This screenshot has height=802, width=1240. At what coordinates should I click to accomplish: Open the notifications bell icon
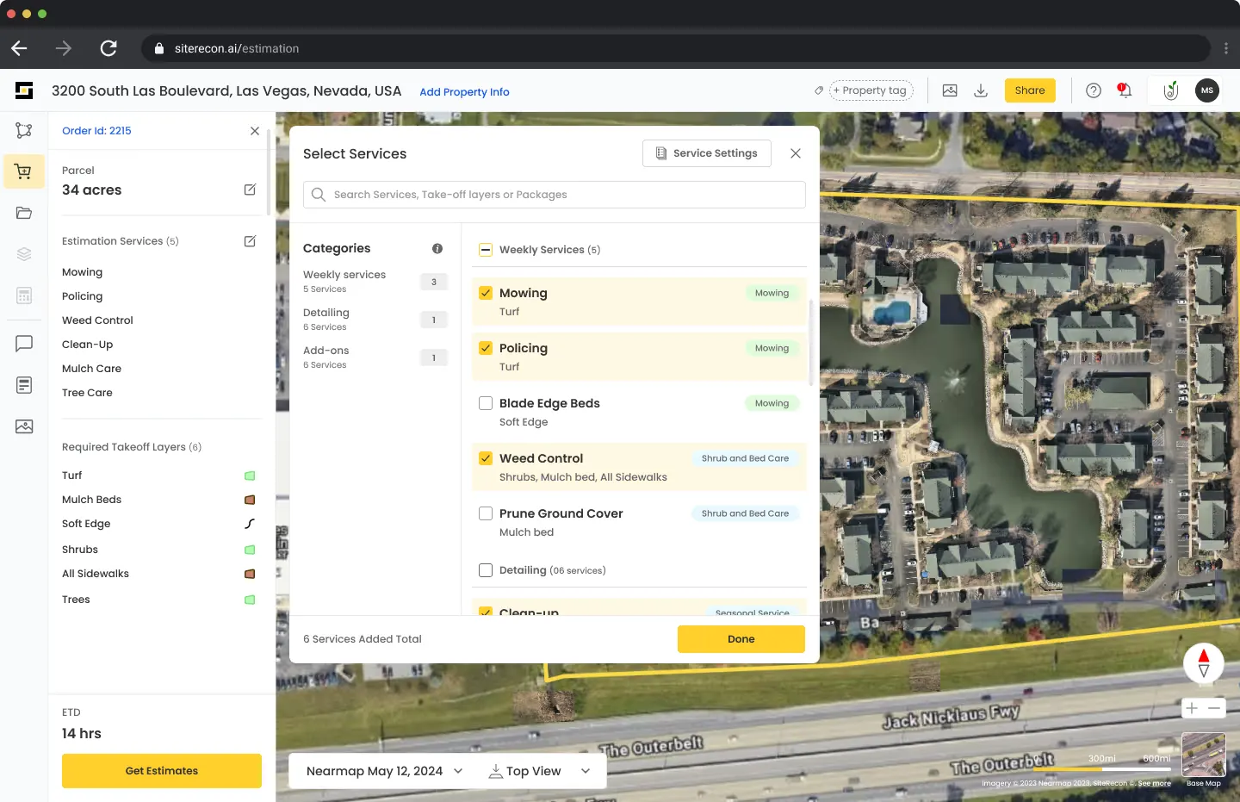coord(1124,90)
